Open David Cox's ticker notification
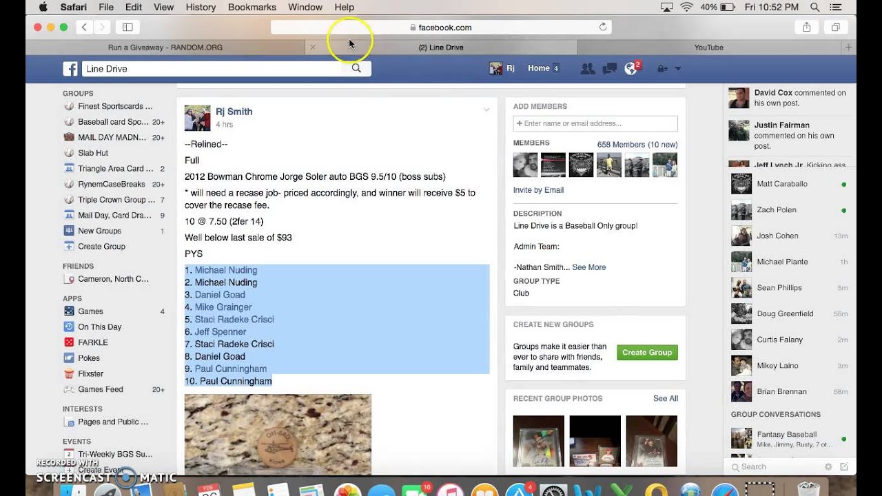This screenshot has height=496, width=882. point(790,98)
